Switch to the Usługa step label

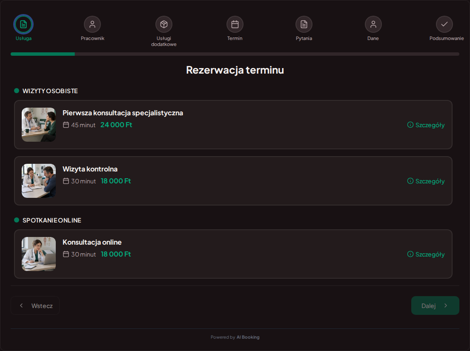(x=23, y=38)
